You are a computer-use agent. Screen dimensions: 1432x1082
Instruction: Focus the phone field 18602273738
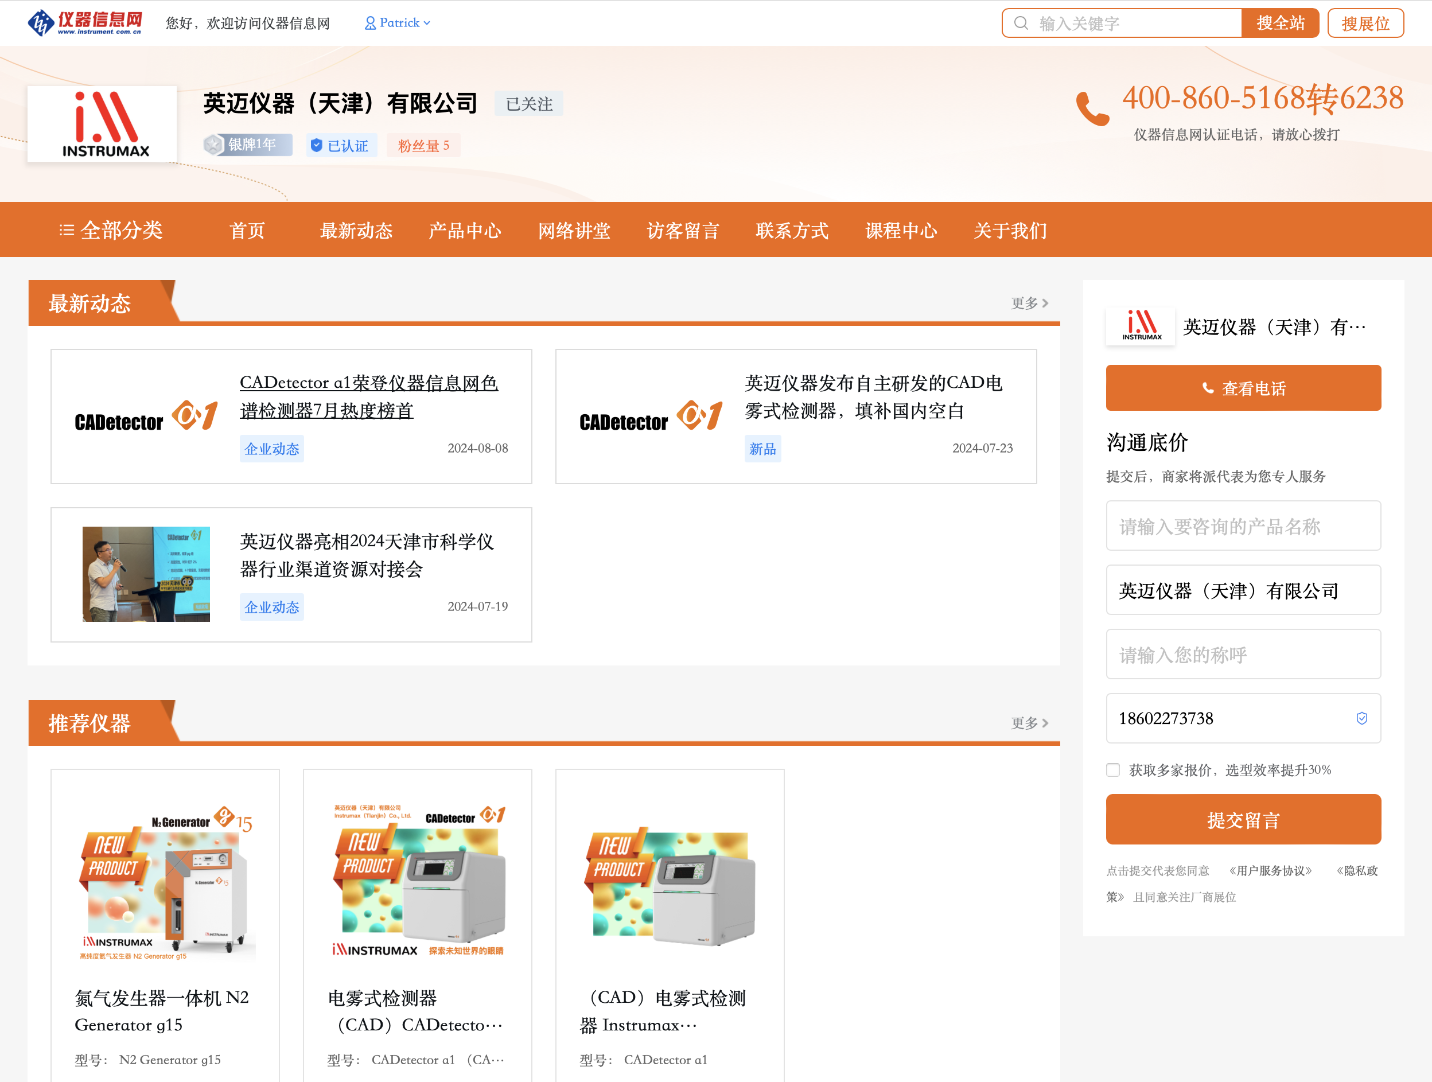[1243, 718]
